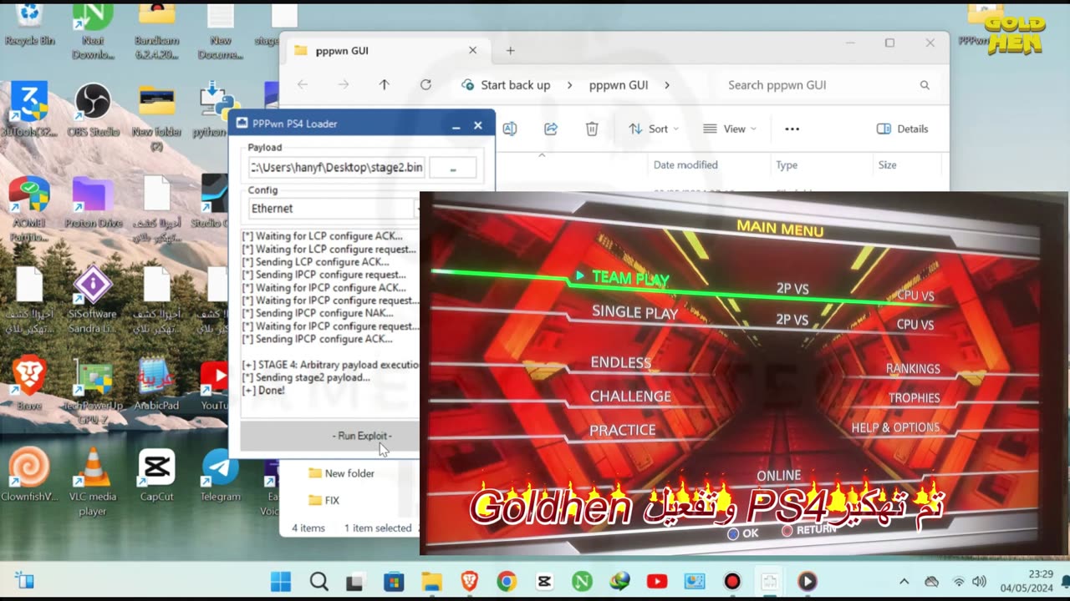Select TEAM PLAY in the game main menu
This screenshot has height=601, width=1070.
(630, 278)
